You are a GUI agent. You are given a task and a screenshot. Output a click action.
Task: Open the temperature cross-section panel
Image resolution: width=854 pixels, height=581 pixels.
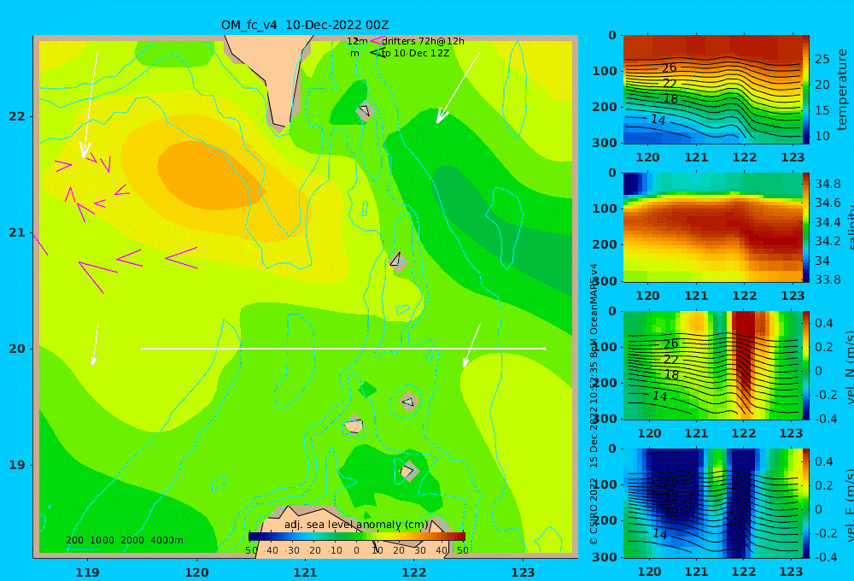(713, 90)
